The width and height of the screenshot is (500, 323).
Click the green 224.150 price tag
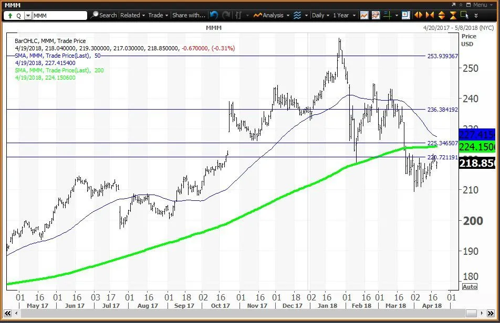coord(477,147)
